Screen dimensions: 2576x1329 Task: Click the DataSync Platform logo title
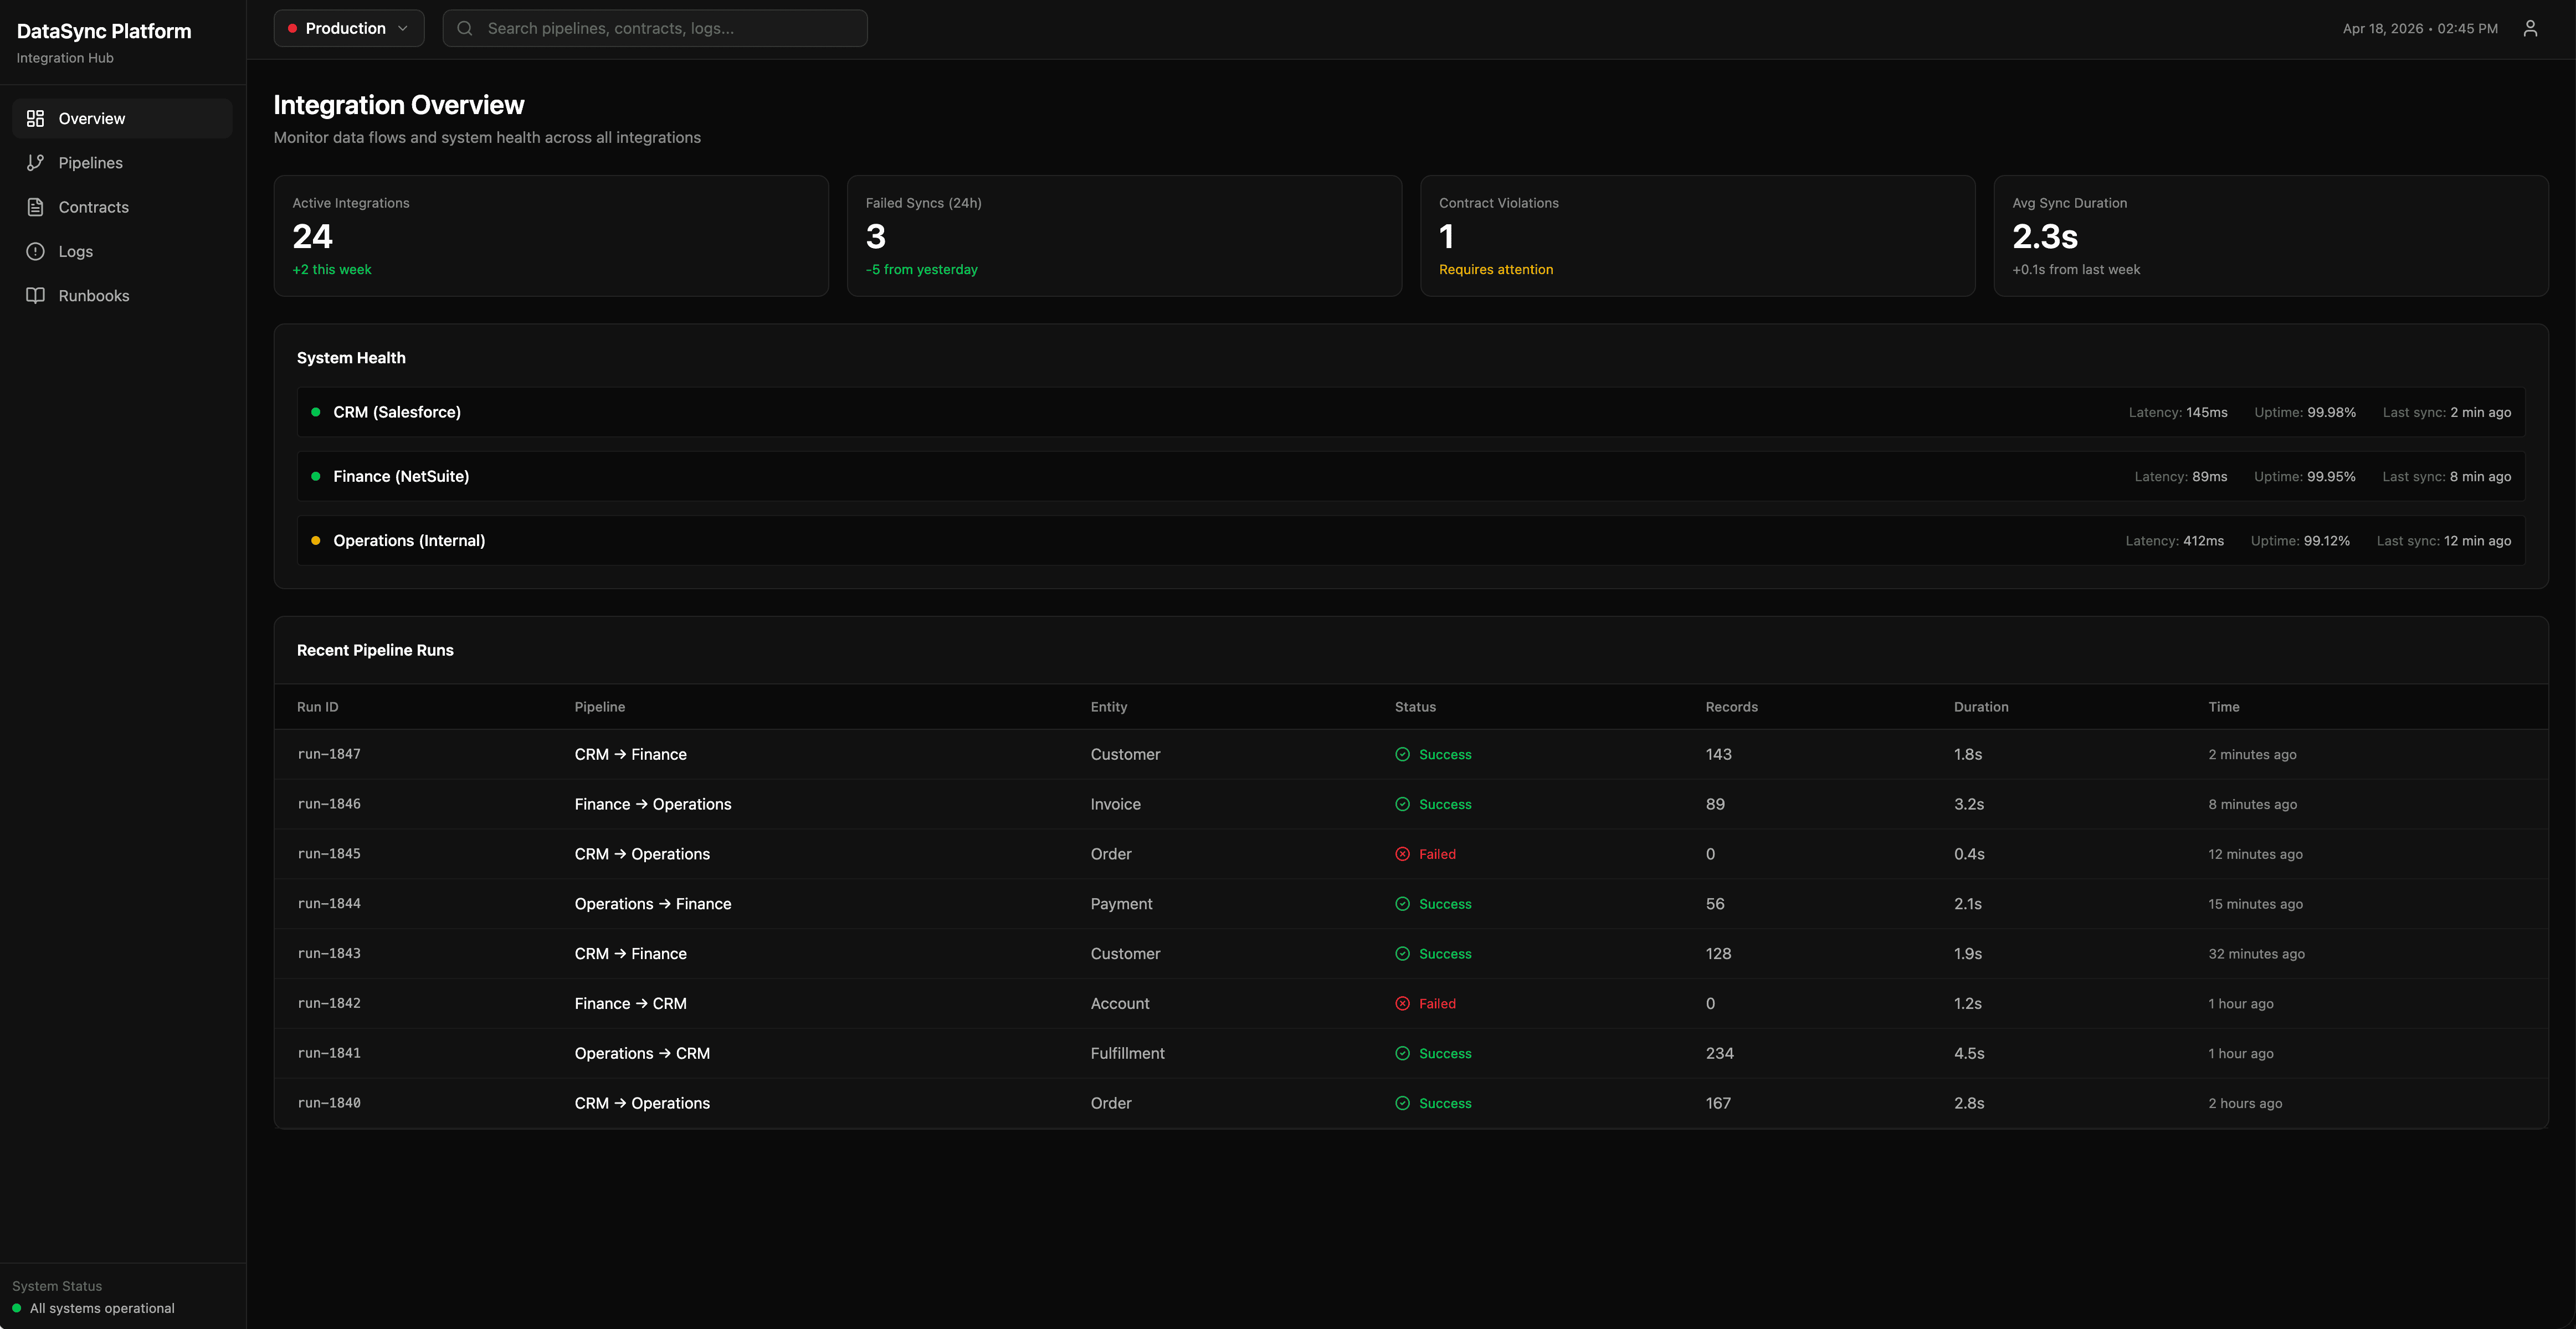click(x=104, y=31)
